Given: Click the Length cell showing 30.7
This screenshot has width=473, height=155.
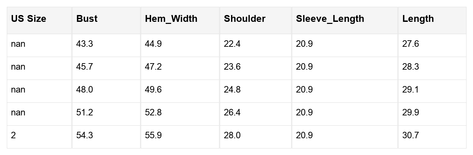Looking at the screenshot, I should pyautogui.click(x=410, y=136).
